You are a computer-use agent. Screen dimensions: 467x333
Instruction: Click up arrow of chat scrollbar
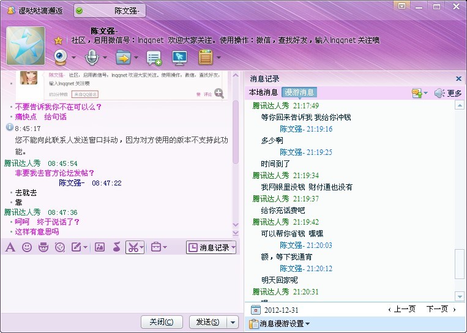coord(236,75)
